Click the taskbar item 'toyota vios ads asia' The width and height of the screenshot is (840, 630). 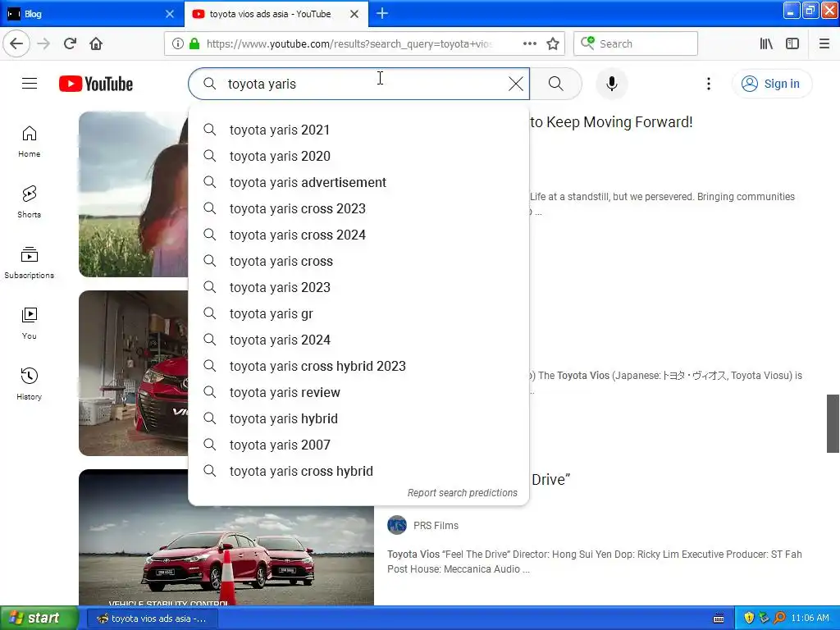(152, 619)
